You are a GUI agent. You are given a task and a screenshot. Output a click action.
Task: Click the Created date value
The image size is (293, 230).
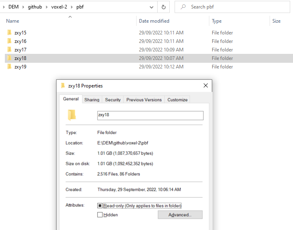139,190
